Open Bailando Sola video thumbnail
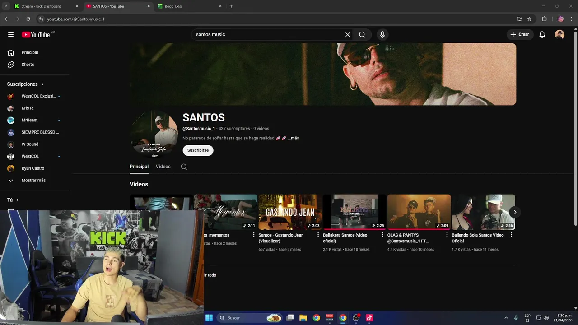The width and height of the screenshot is (578, 325). (x=483, y=212)
